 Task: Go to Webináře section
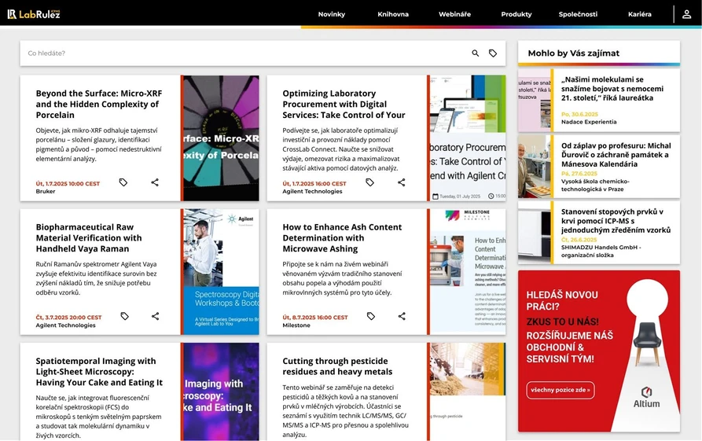tap(454, 14)
